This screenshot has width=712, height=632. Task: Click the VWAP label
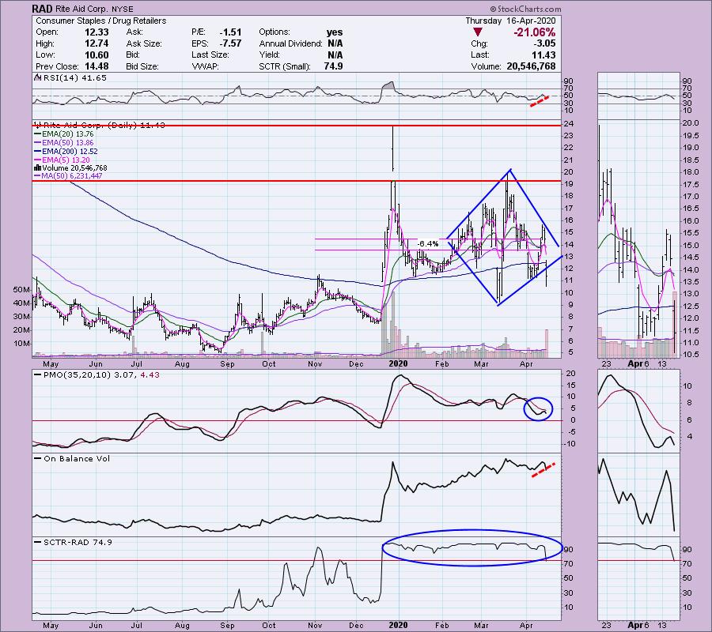click(206, 66)
